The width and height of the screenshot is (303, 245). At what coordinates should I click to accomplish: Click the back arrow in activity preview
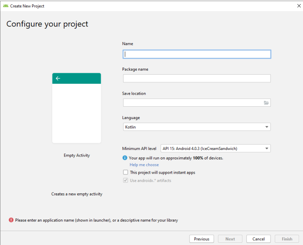pyautogui.click(x=58, y=78)
